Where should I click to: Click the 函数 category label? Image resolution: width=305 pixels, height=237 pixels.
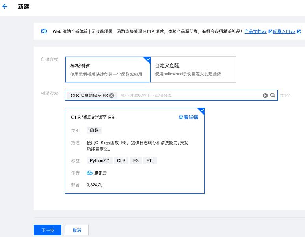(x=94, y=130)
